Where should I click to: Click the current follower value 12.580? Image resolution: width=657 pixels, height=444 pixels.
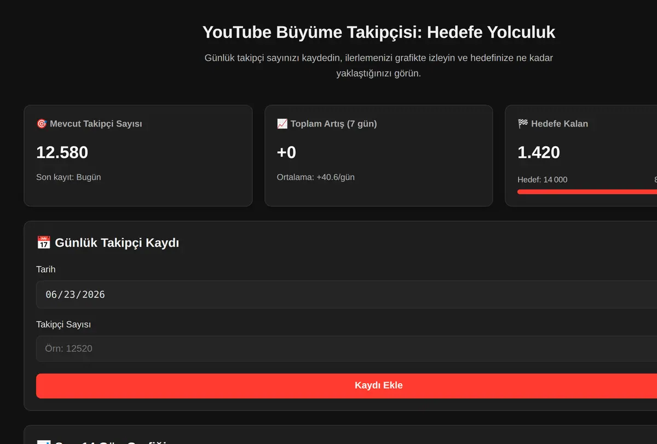coord(62,153)
